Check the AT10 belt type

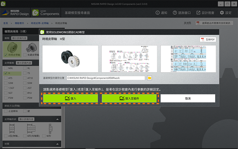click(x=25, y=78)
